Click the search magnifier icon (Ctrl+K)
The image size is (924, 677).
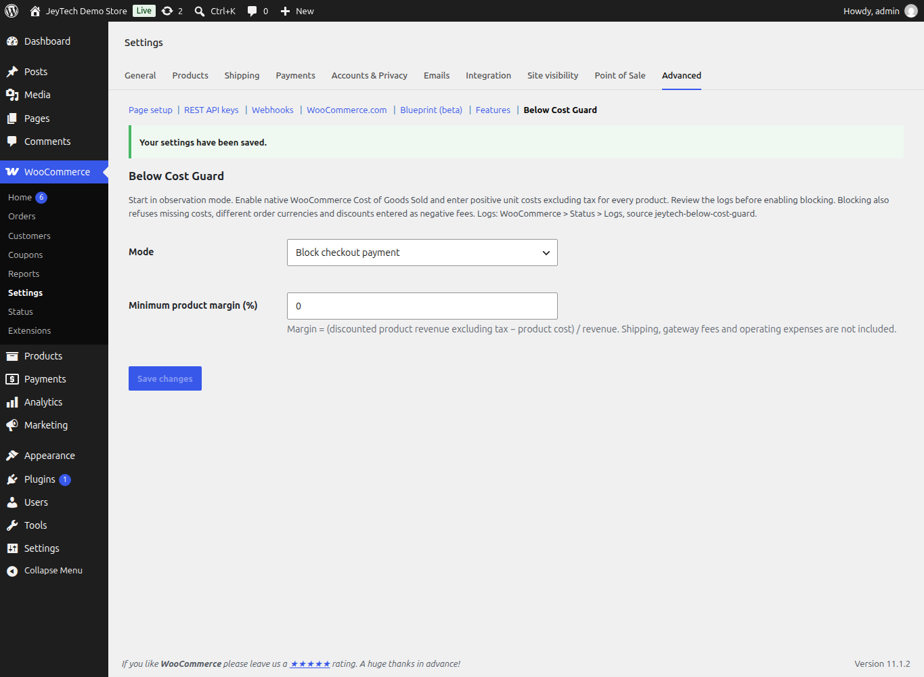tap(200, 11)
